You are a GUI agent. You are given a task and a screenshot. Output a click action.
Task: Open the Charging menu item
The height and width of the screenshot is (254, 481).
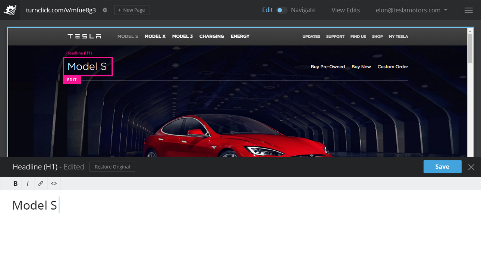pos(211,36)
